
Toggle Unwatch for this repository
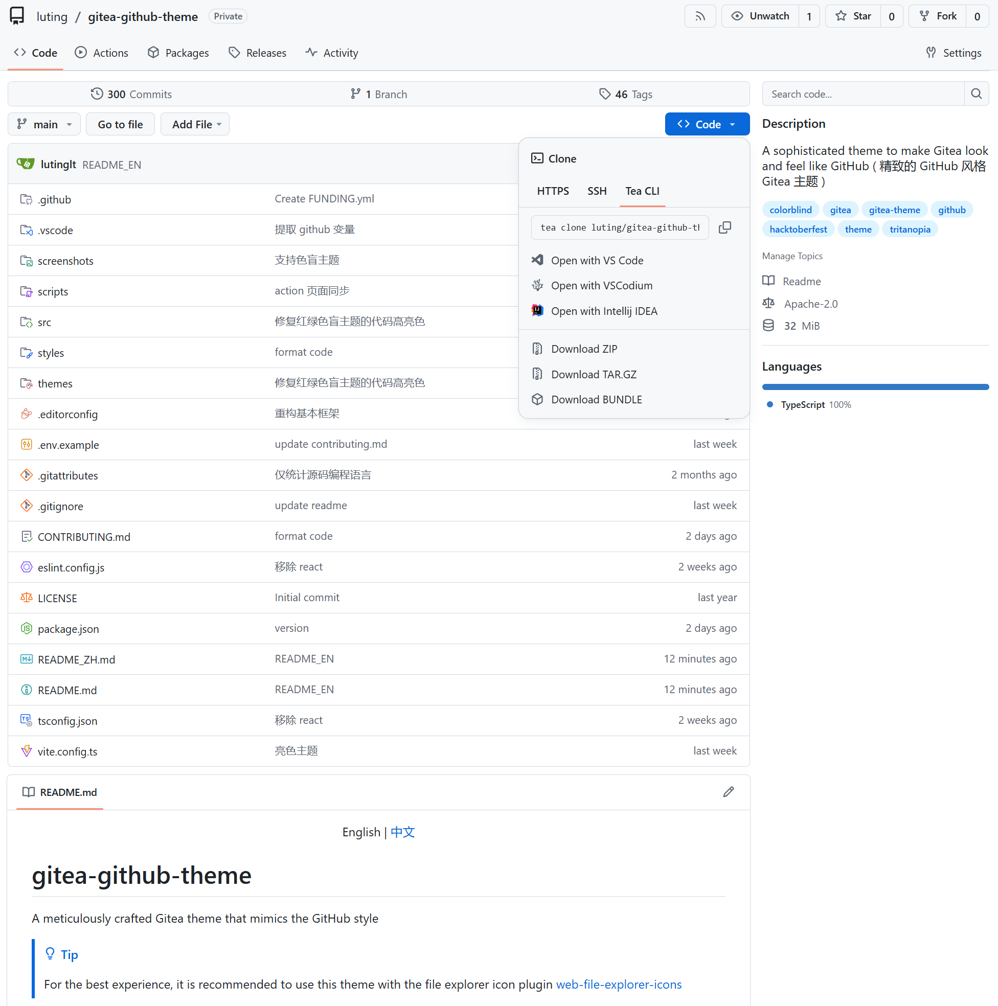[760, 16]
